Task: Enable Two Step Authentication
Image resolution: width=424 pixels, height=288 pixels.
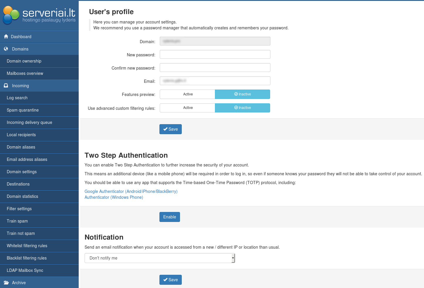Action: pyautogui.click(x=169, y=217)
